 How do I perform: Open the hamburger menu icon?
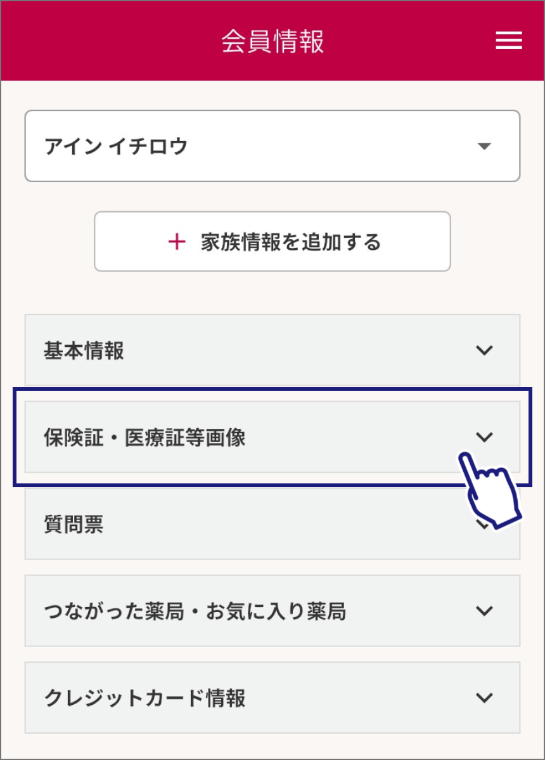click(508, 41)
